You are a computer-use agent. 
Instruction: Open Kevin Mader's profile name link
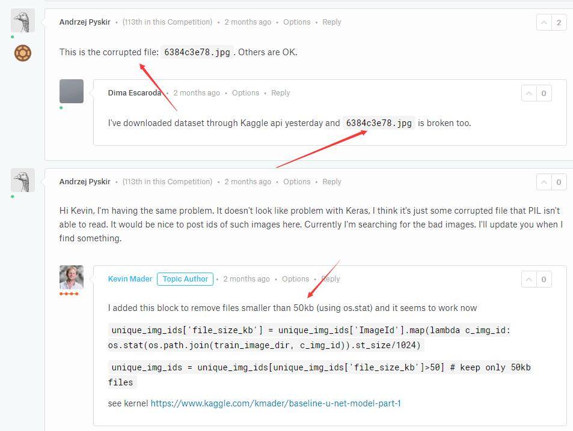130,279
